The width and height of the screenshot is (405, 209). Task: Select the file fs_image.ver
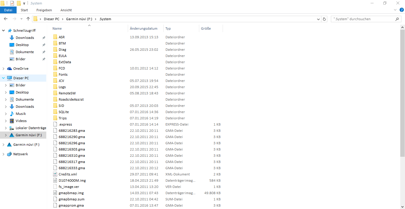(69, 187)
